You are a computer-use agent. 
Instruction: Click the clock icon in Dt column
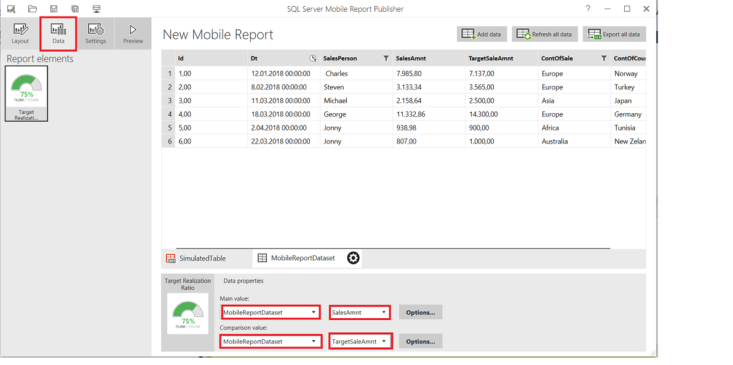click(x=312, y=58)
